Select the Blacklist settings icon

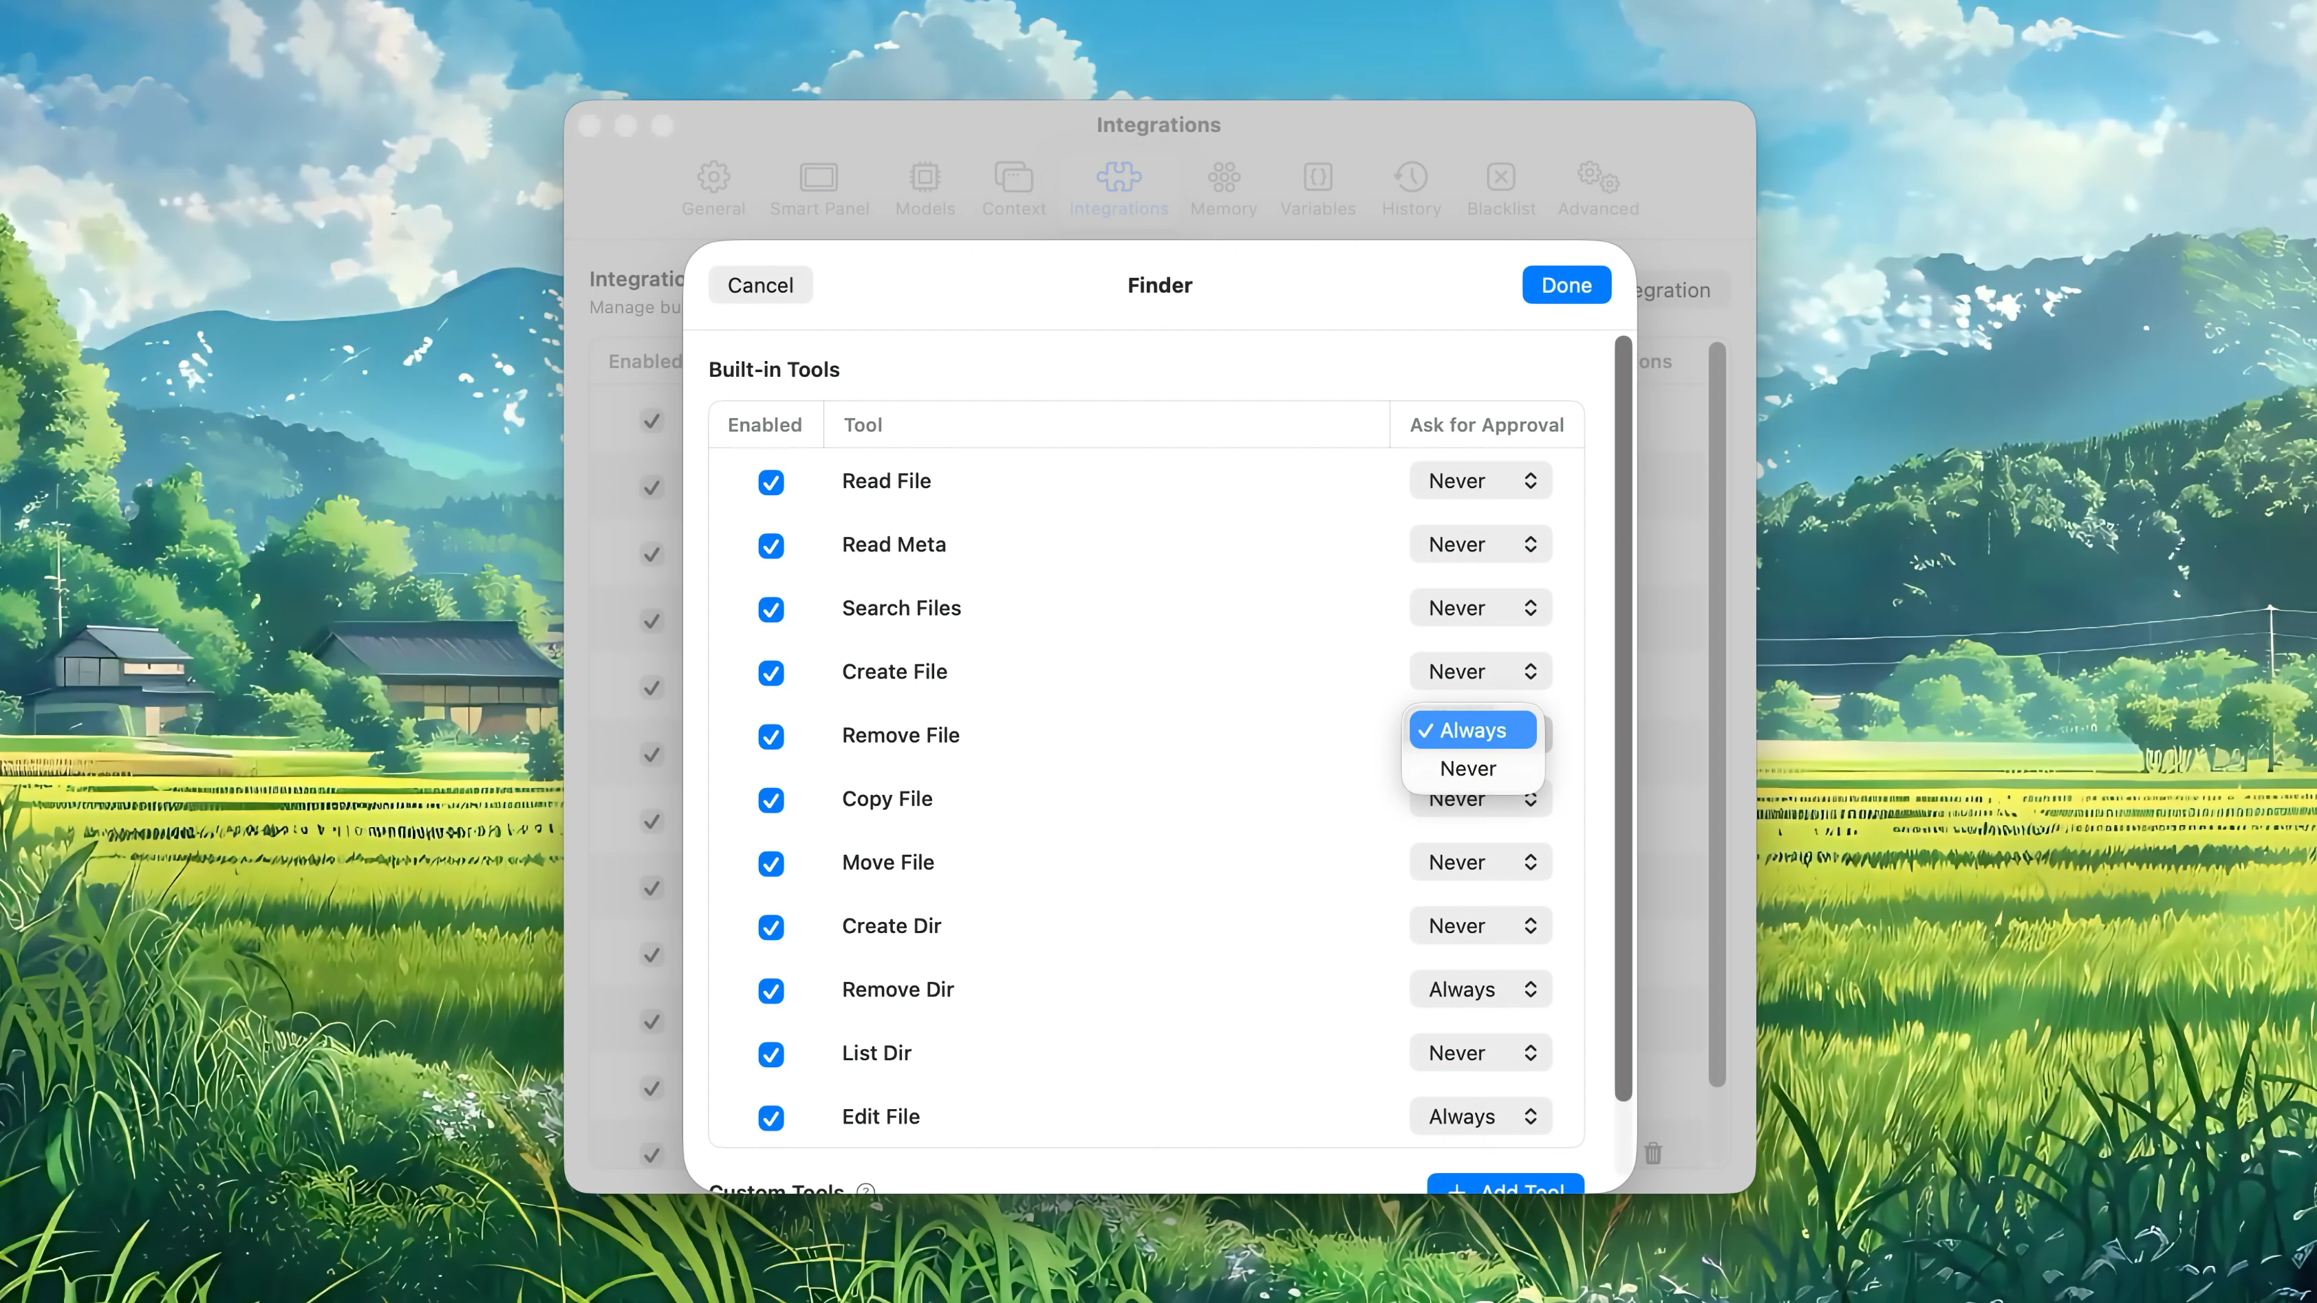[1500, 187]
